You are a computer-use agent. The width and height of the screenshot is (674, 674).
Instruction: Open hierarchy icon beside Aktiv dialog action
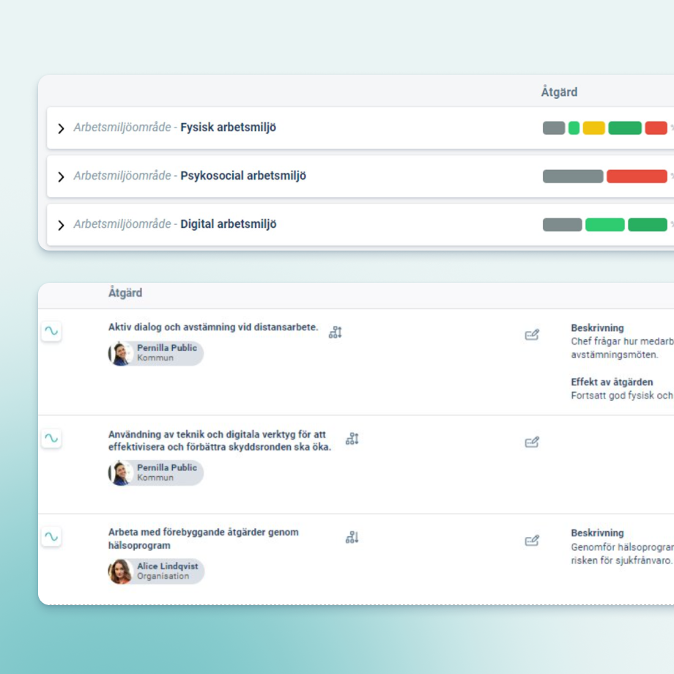pyautogui.click(x=336, y=333)
